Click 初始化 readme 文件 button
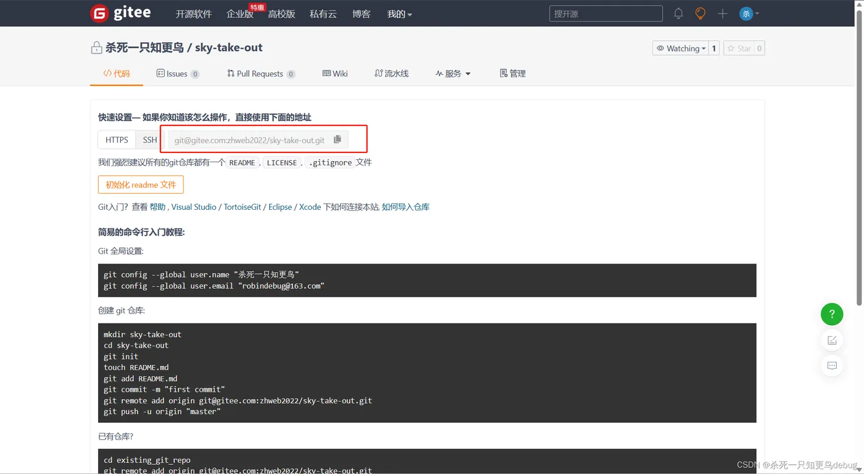This screenshot has width=864, height=474. point(141,185)
